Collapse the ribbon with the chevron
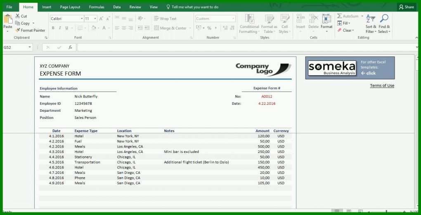 pyautogui.click(x=416, y=38)
